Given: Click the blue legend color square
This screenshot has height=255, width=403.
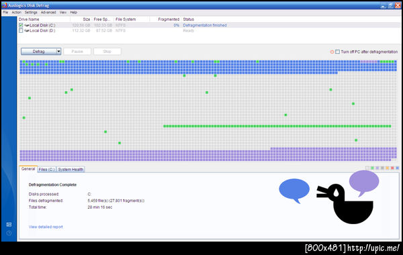Looking at the screenshot, I should (398, 168).
